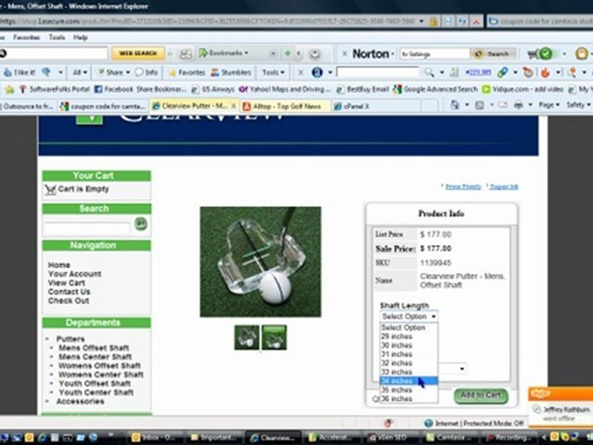This screenshot has width=593, height=445.
Task: Click the IE Print icon
Action: click(518, 105)
